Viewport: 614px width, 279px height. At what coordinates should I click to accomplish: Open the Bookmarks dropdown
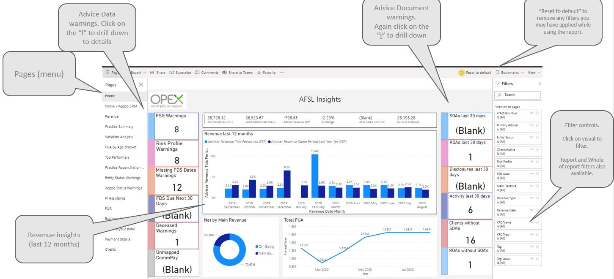pyautogui.click(x=509, y=73)
